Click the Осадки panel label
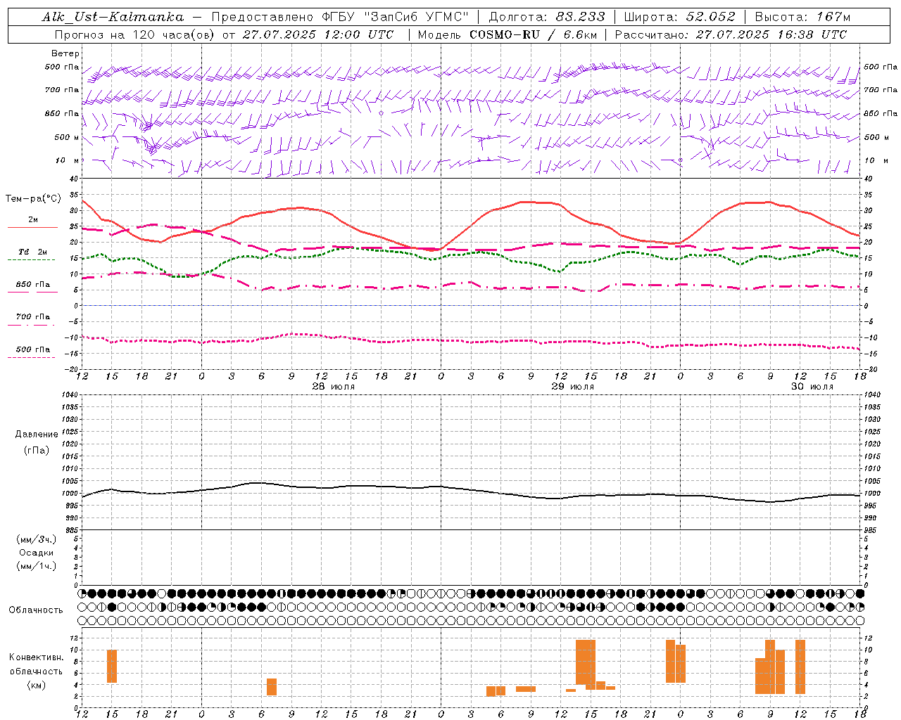The image size is (901, 720). tap(36, 553)
